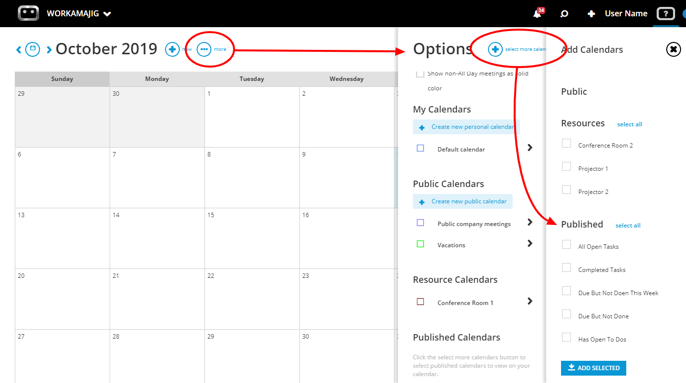This screenshot has width=686, height=383.
Task: Open the help question mark icon
Action: pyautogui.click(x=666, y=14)
